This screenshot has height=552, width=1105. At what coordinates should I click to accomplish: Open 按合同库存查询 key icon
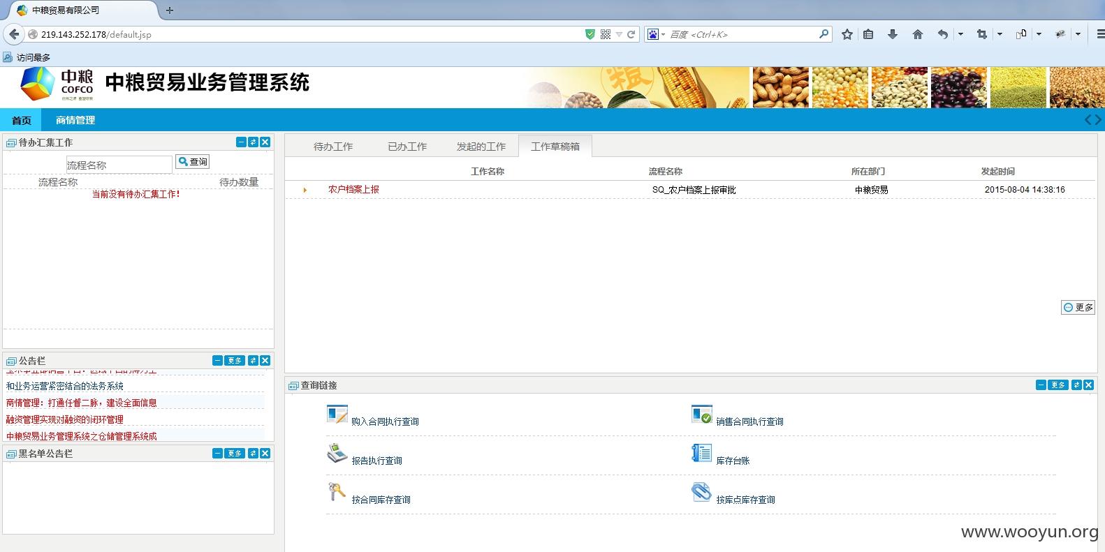click(x=337, y=493)
